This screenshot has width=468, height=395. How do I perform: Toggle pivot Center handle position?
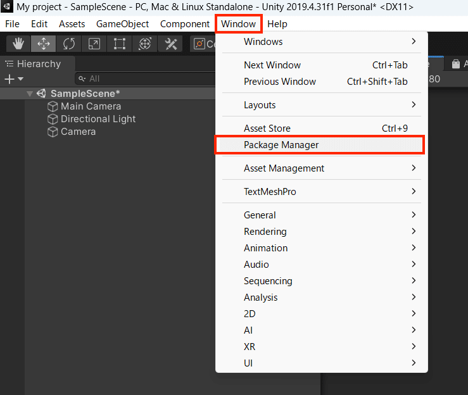203,44
